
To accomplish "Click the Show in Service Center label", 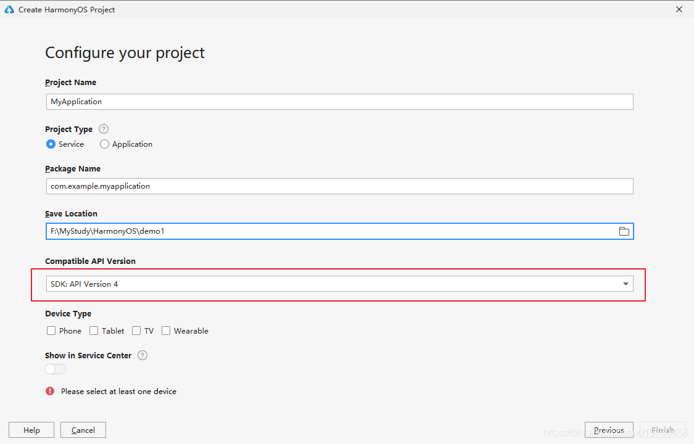I will 88,356.
